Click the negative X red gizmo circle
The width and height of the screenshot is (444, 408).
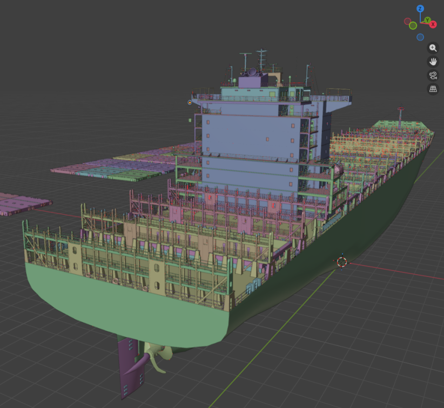coord(407,22)
